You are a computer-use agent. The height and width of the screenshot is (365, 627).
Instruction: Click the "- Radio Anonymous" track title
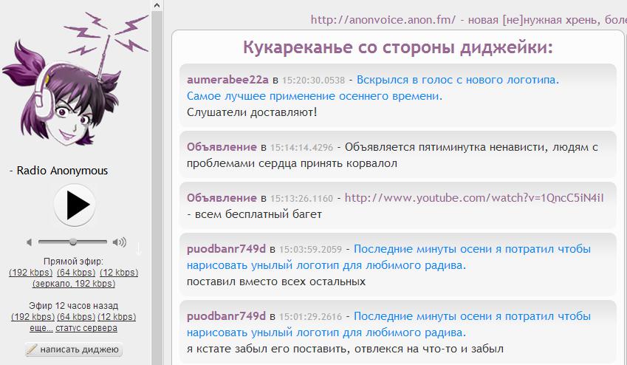58,171
